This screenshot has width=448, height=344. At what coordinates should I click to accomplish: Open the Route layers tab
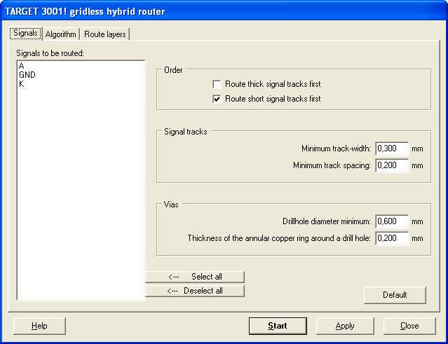[105, 34]
